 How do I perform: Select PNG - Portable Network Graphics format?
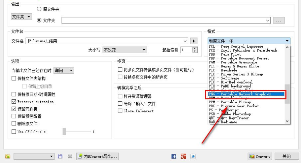pyautogui.click(x=247, y=94)
